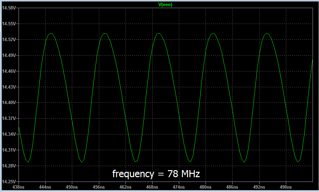The image size is (319, 192).
Task: Click the 14.55V vertical axis label
Action: (x=9, y=24)
